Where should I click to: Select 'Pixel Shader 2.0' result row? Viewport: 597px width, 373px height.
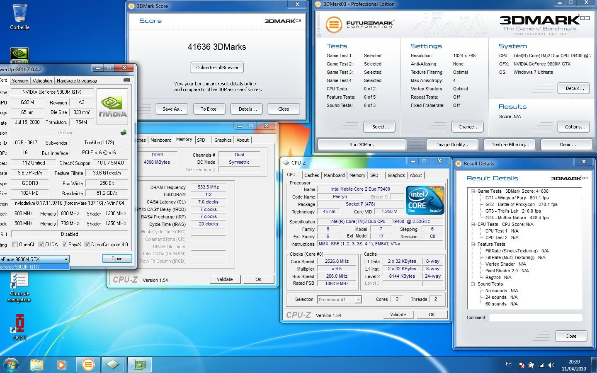click(x=507, y=271)
